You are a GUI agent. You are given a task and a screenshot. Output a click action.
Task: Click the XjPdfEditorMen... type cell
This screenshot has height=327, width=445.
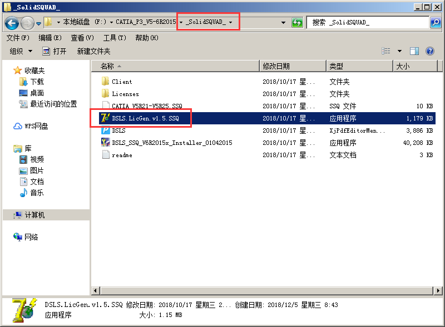(x=357, y=130)
